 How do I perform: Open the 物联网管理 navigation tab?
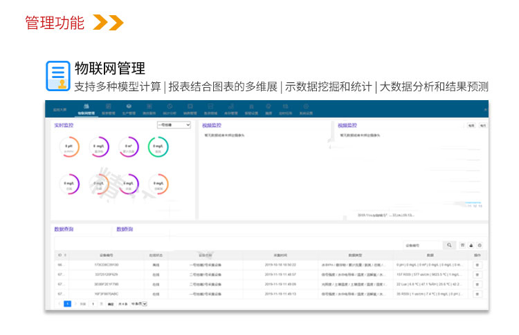click(86, 109)
